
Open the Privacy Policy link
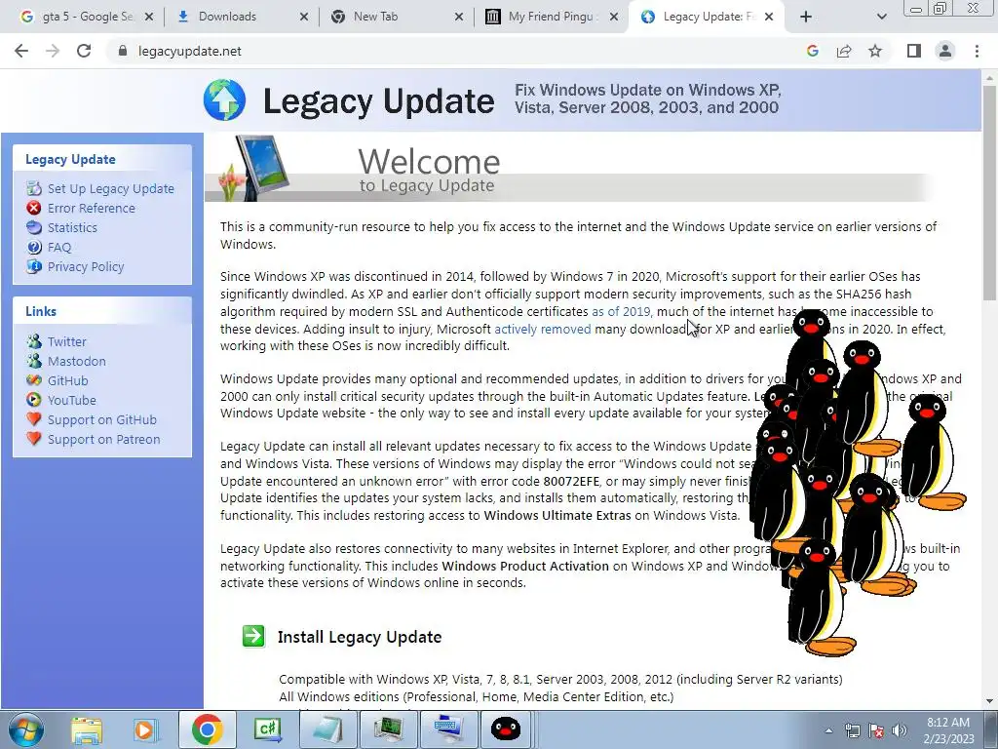pos(86,267)
